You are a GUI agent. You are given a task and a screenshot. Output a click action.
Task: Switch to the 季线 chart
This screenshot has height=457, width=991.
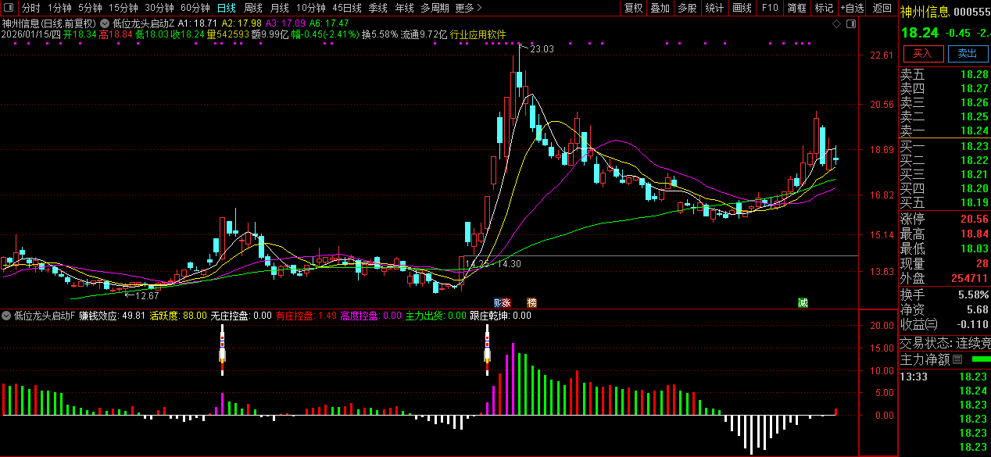point(378,8)
